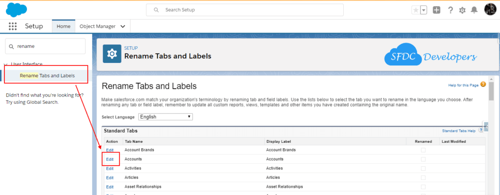This screenshot has width=500, height=195.
Task: Edit the Asset Relationships tab
Action: coord(110,187)
